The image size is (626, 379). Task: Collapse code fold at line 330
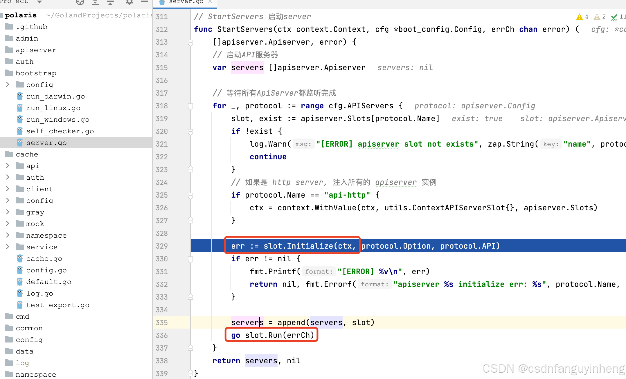pyautogui.click(x=190, y=259)
